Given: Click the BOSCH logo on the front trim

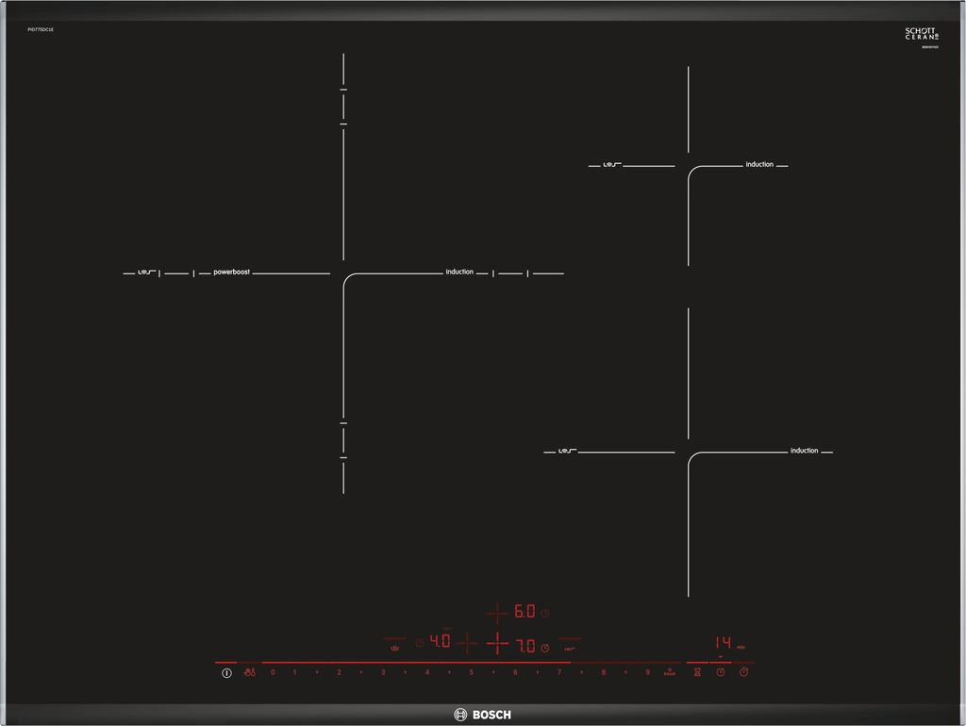Looking at the screenshot, I should pos(482,715).
